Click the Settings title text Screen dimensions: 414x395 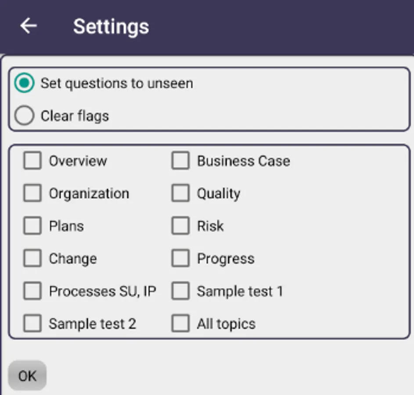click(x=112, y=26)
